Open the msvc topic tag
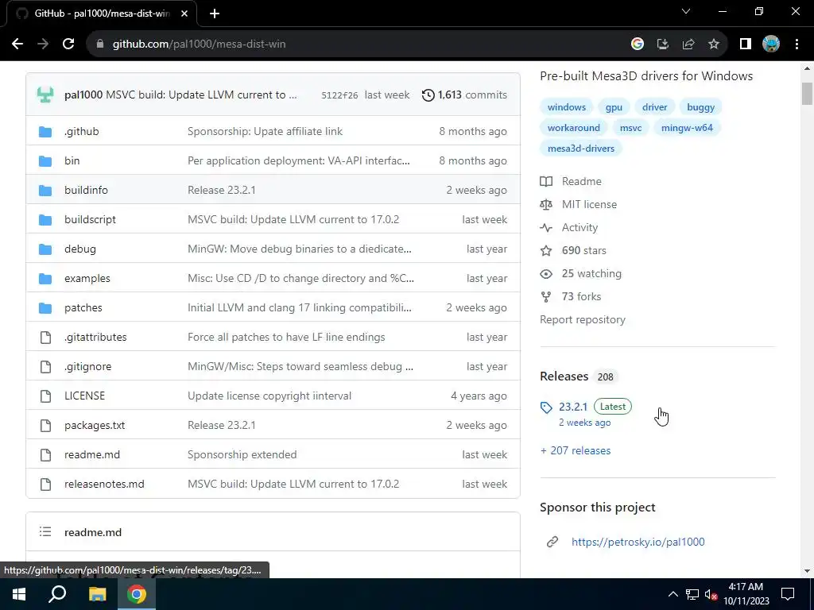 pyautogui.click(x=630, y=128)
